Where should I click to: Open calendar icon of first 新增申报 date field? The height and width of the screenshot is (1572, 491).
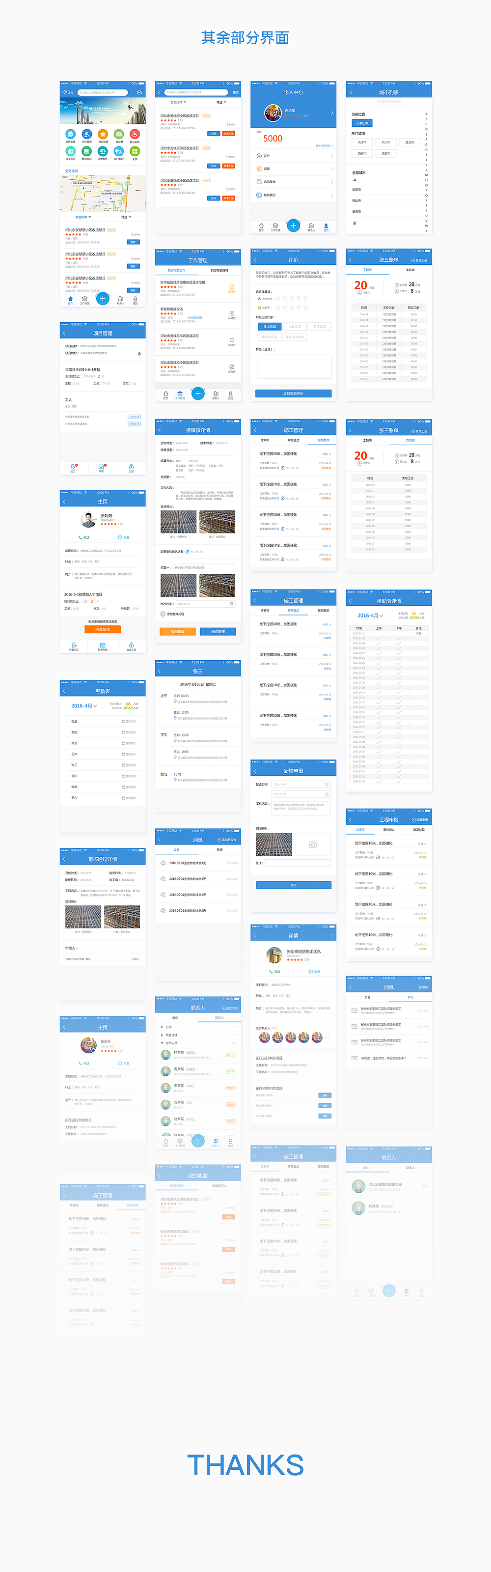pos(327,784)
